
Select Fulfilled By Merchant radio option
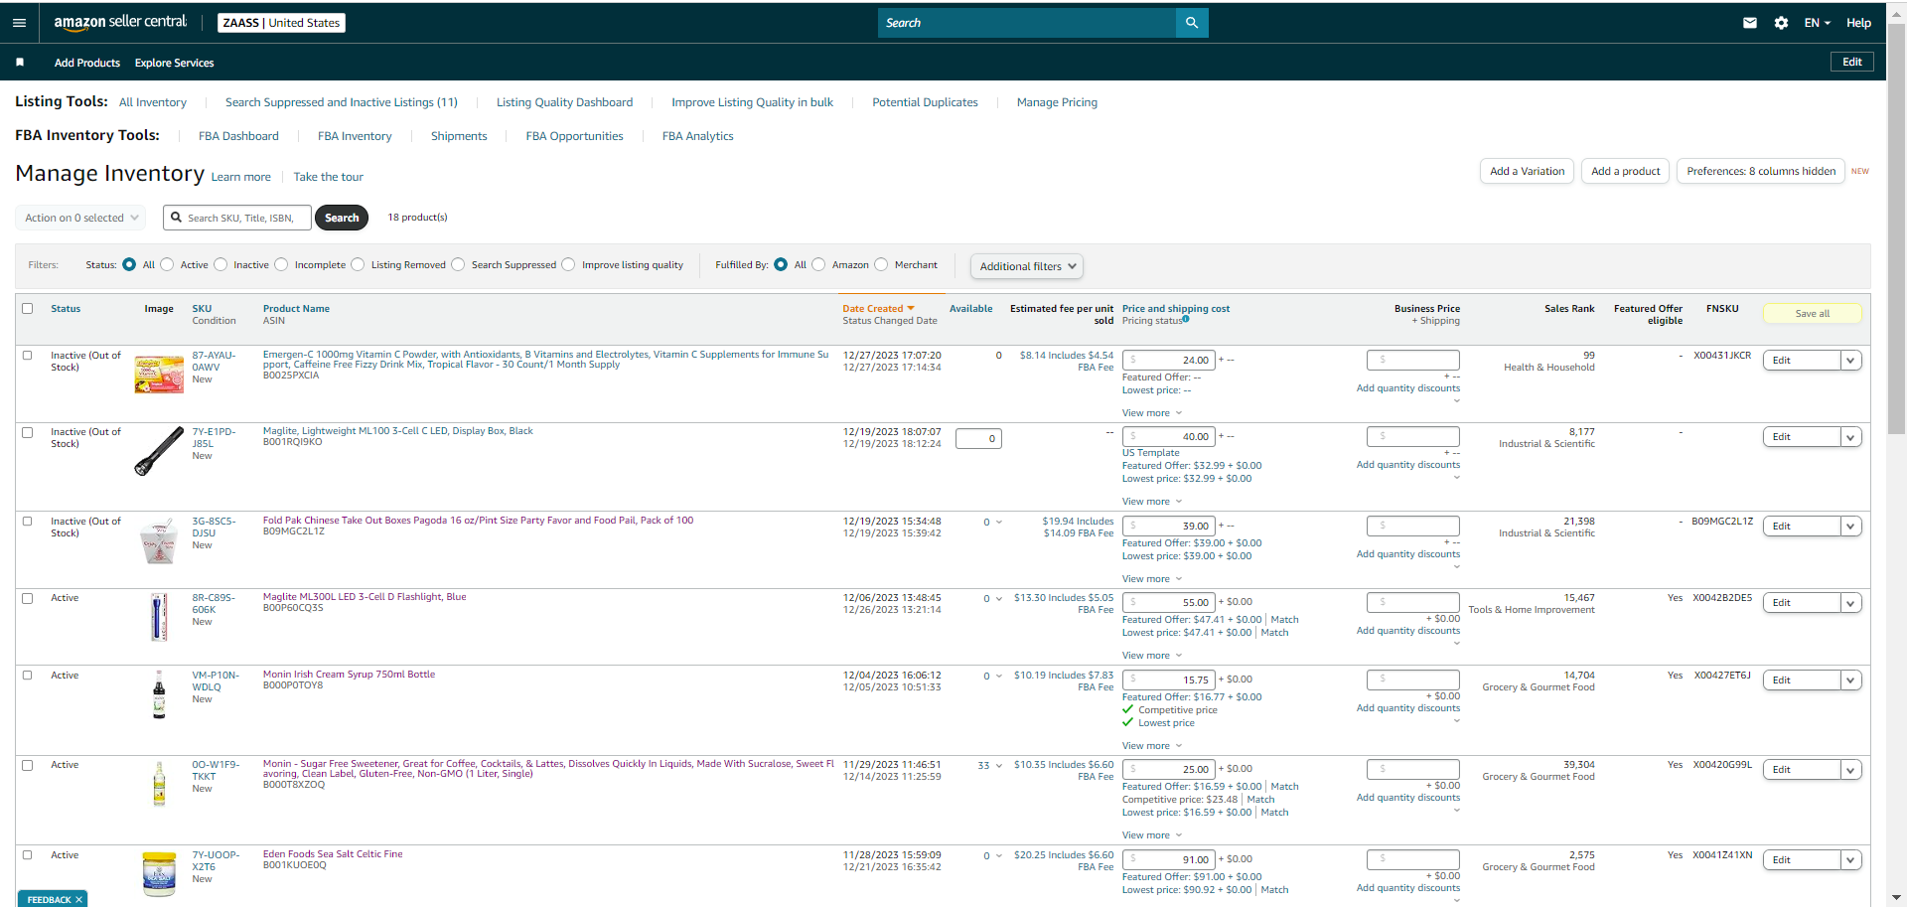tap(881, 264)
